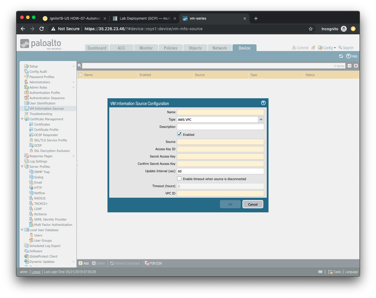Screen dimensions: 376x298
Task: Collapse the Certificate Management tree node
Action: 22,119
